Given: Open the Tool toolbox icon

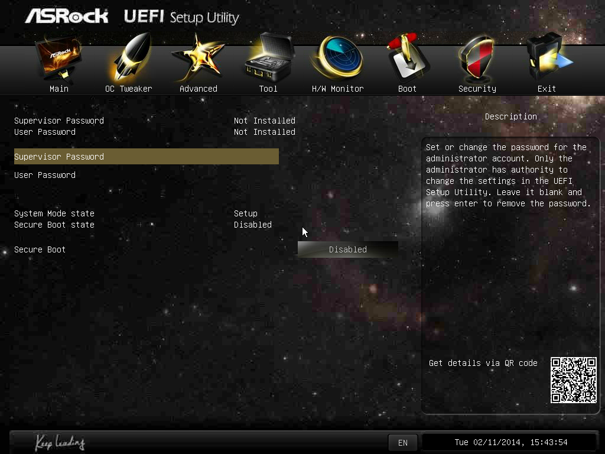Looking at the screenshot, I should [x=268, y=59].
